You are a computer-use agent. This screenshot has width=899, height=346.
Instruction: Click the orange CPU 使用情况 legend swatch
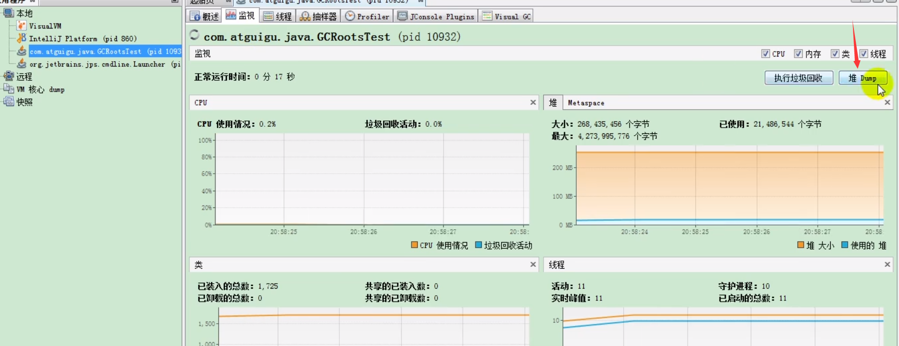(414, 245)
